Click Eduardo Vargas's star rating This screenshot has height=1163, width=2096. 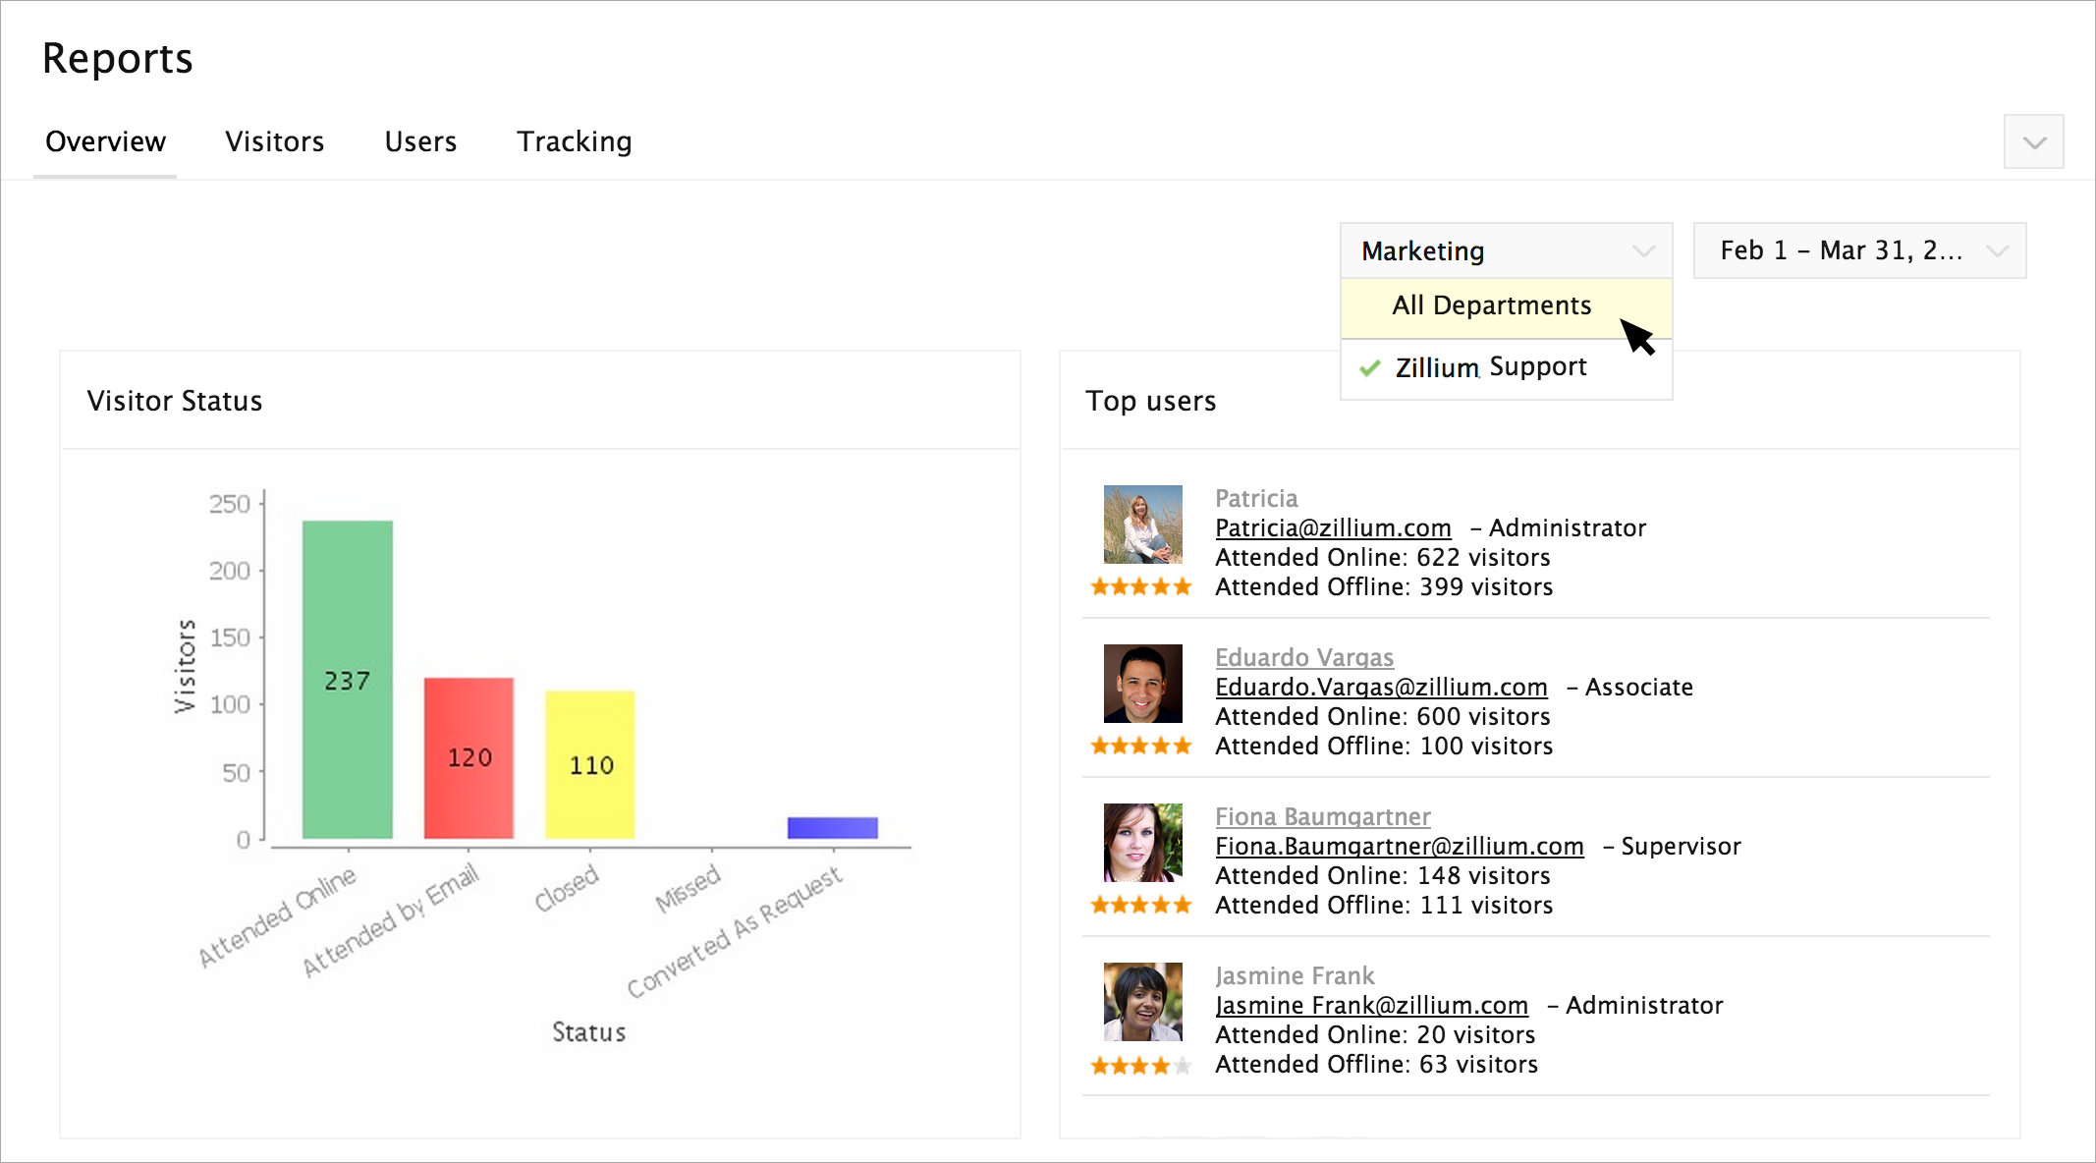coord(1140,747)
